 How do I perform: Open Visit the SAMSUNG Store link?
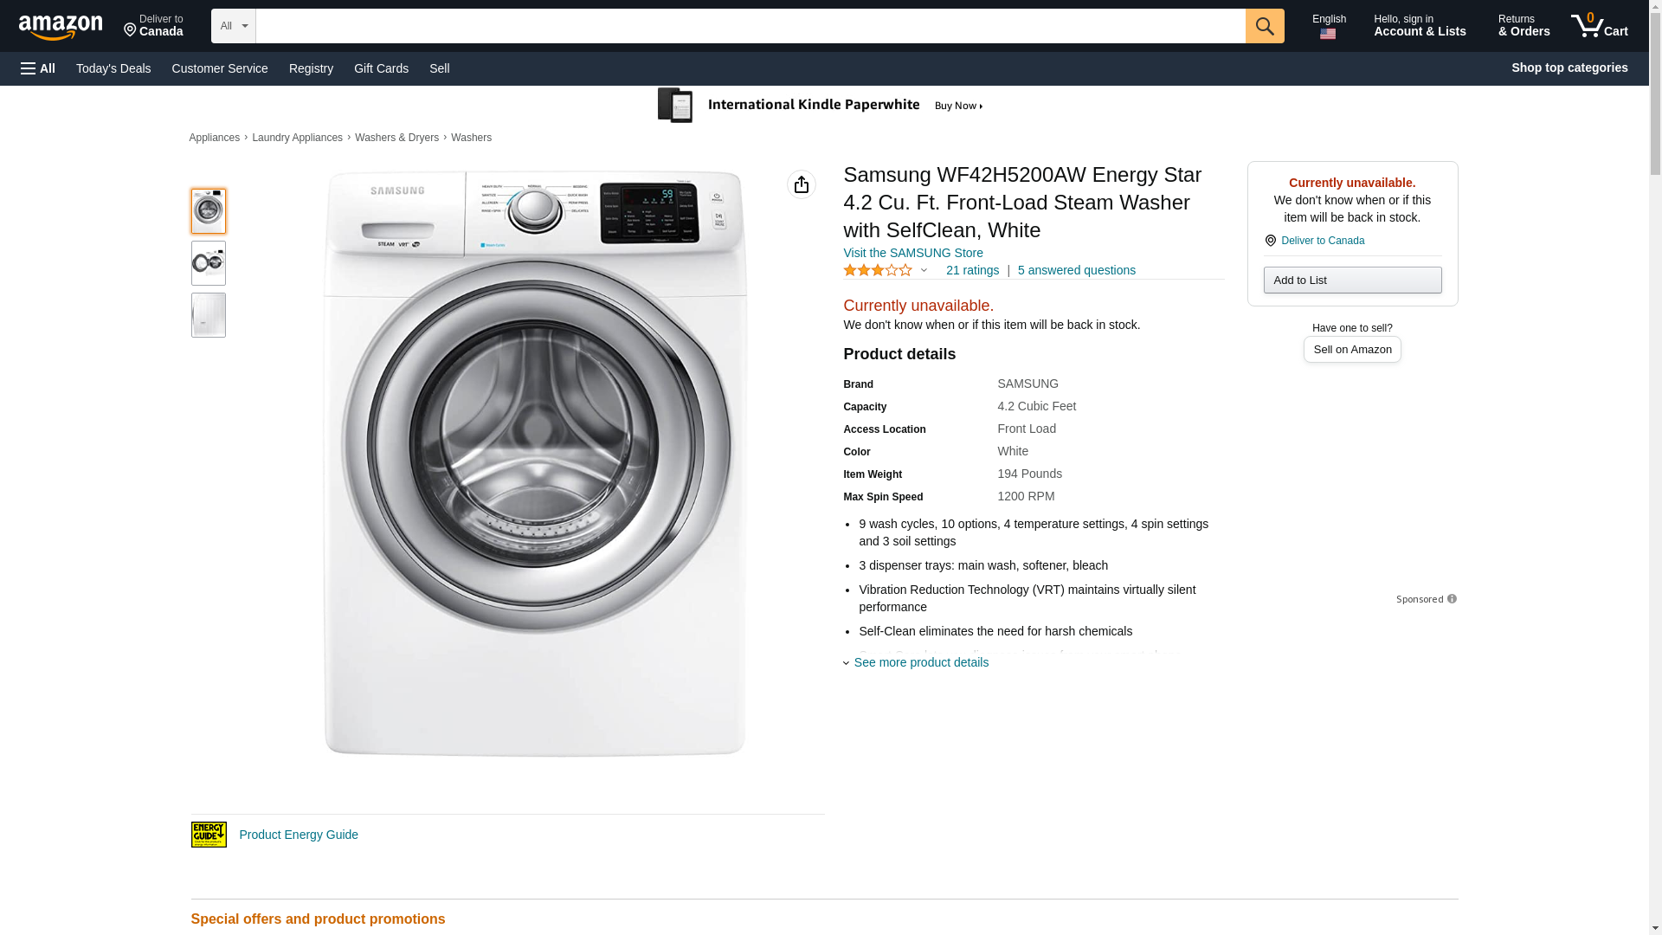pos(912,253)
